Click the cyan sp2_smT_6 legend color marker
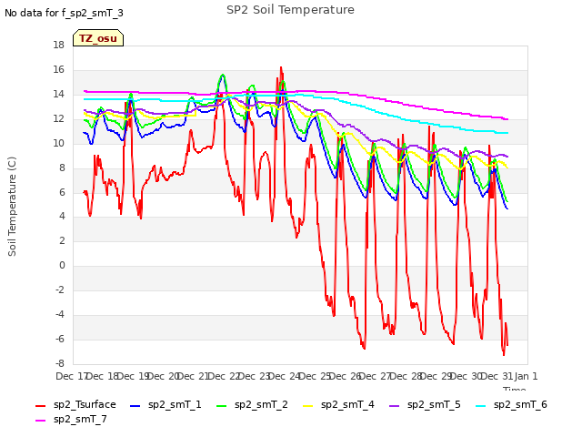This screenshot has height=437, width=582. point(481,405)
